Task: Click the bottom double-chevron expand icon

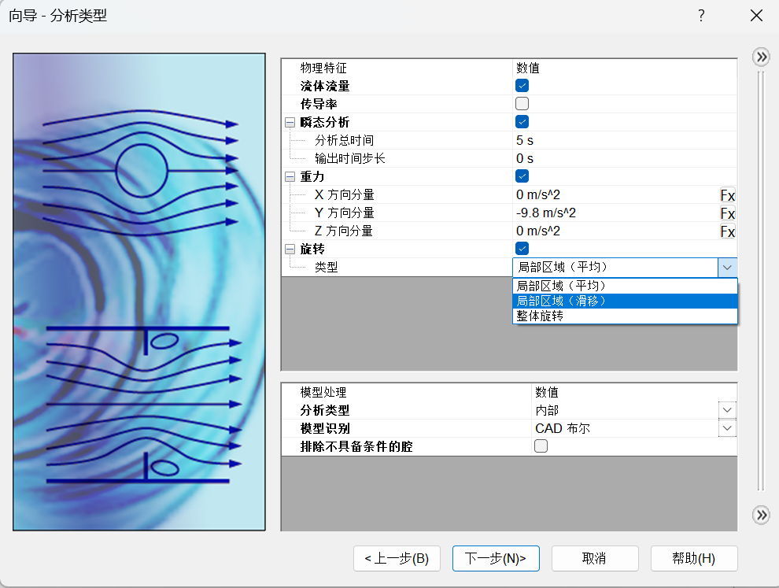Action: [x=761, y=515]
